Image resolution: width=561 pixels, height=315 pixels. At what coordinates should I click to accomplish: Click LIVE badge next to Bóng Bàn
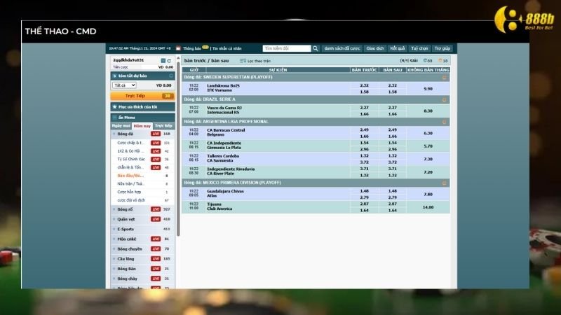tap(156, 269)
